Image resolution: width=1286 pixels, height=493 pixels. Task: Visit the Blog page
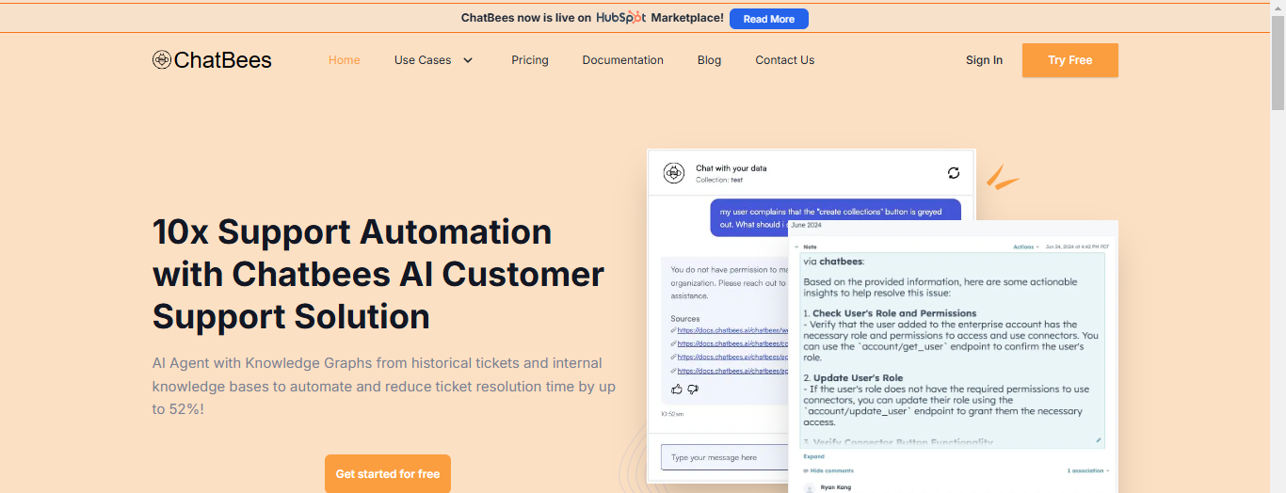click(x=709, y=60)
